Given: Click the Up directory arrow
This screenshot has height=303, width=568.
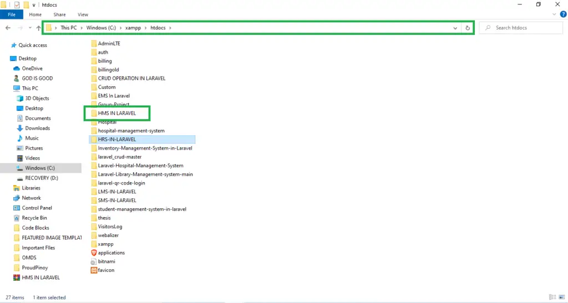Looking at the screenshot, I should pos(38,28).
